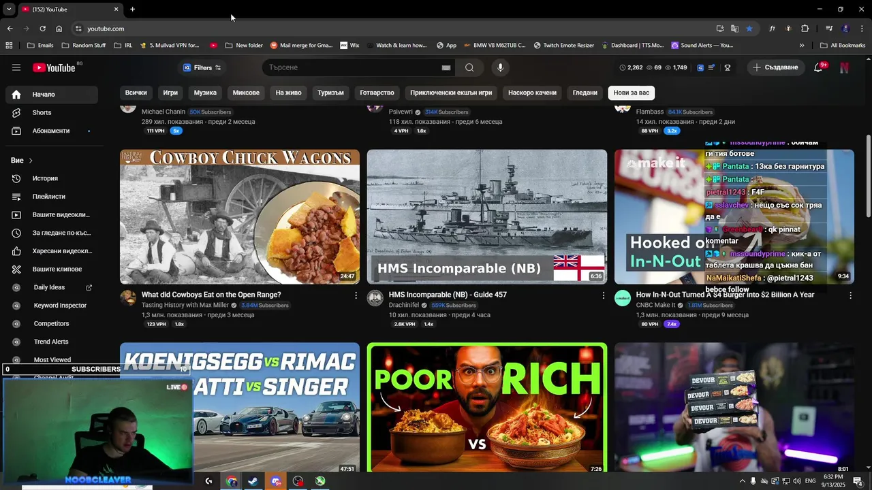The height and width of the screenshot is (490, 872).
Task: Open Competitors in the sidebar
Action: (x=52, y=323)
